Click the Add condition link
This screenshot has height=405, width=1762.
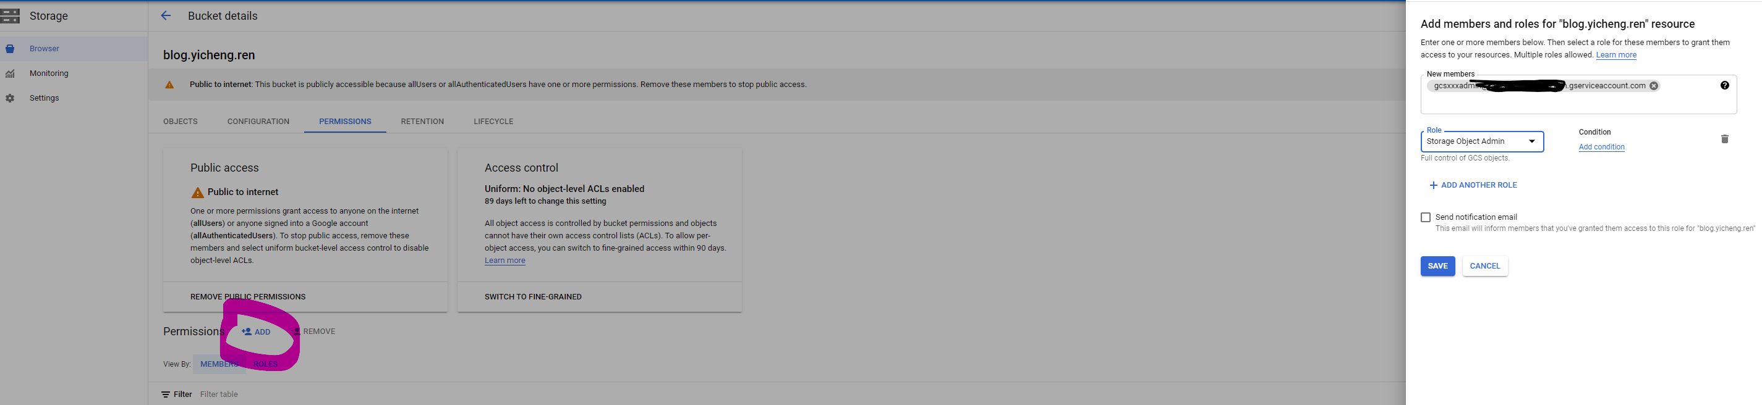point(1601,147)
